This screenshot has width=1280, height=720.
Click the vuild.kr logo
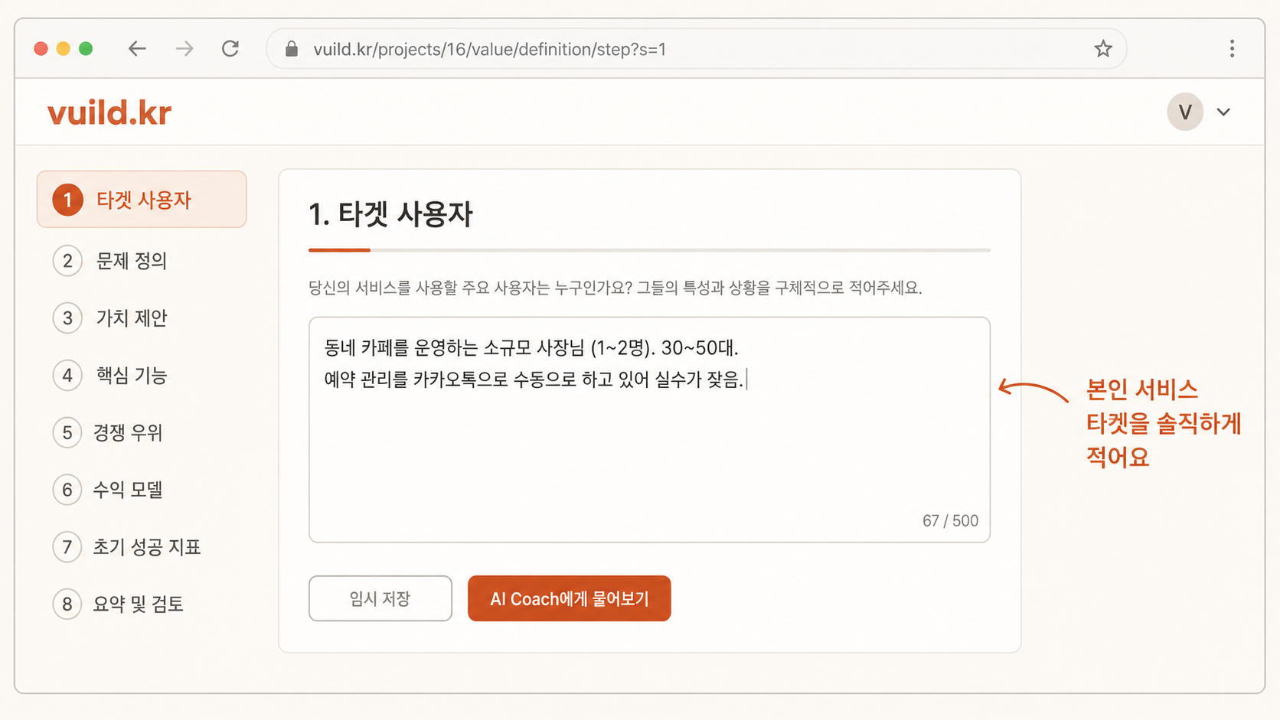pos(109,112)
